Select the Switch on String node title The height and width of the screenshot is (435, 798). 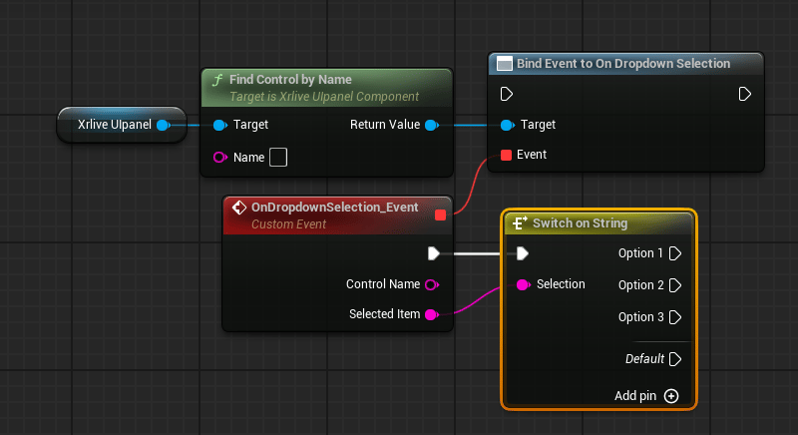(581, 223)
